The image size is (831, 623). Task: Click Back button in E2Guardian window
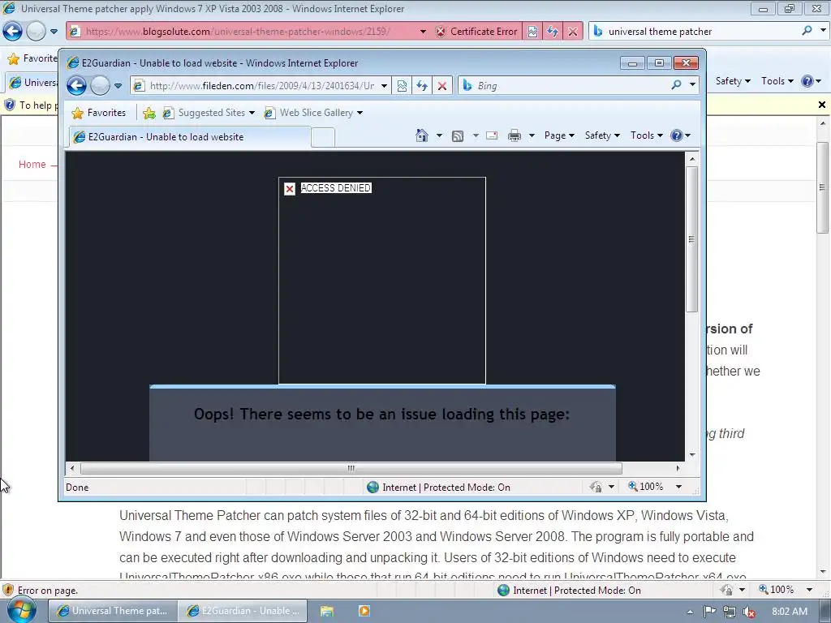tap(76, 85)
